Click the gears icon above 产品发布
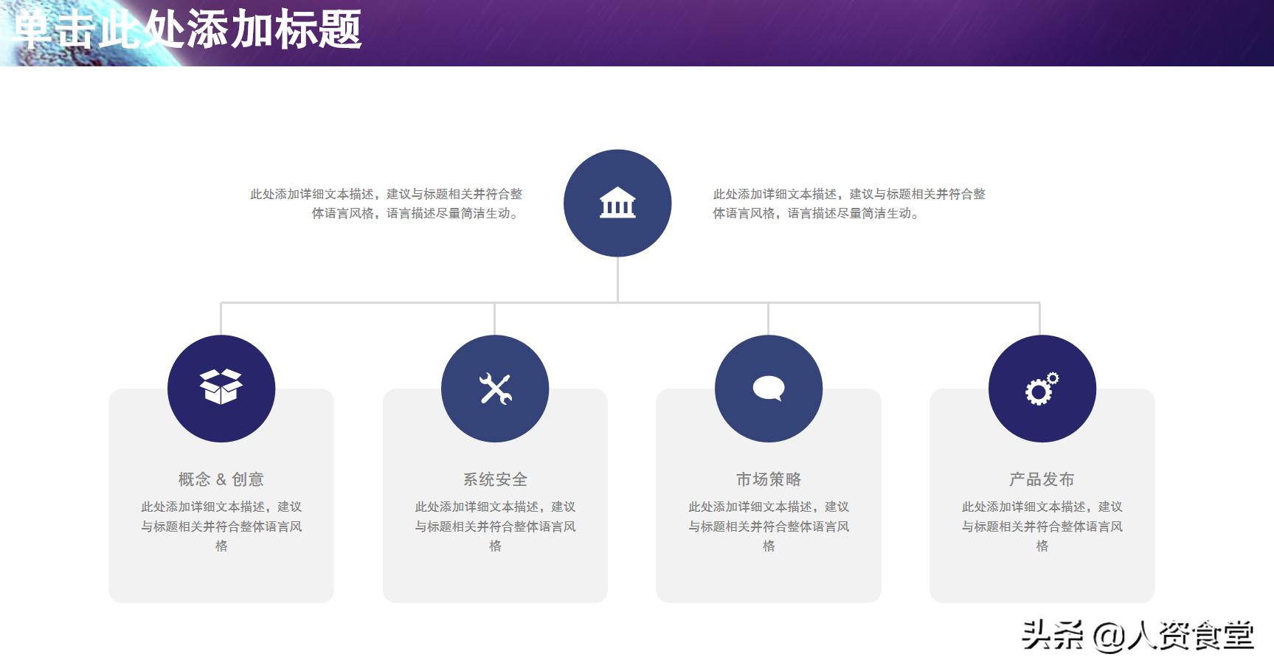 1041,387
